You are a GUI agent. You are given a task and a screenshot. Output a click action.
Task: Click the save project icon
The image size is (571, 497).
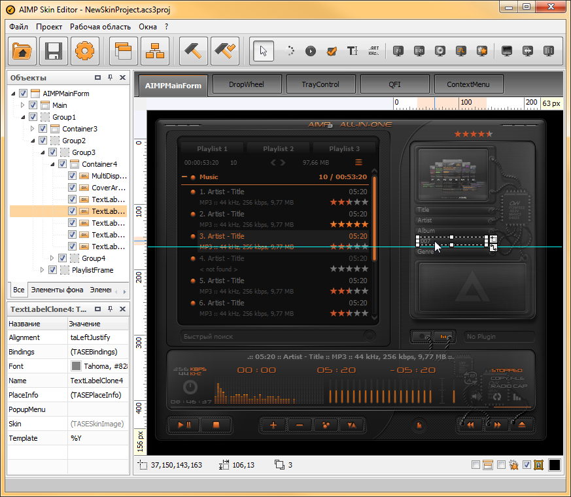[x=53, y=52]
